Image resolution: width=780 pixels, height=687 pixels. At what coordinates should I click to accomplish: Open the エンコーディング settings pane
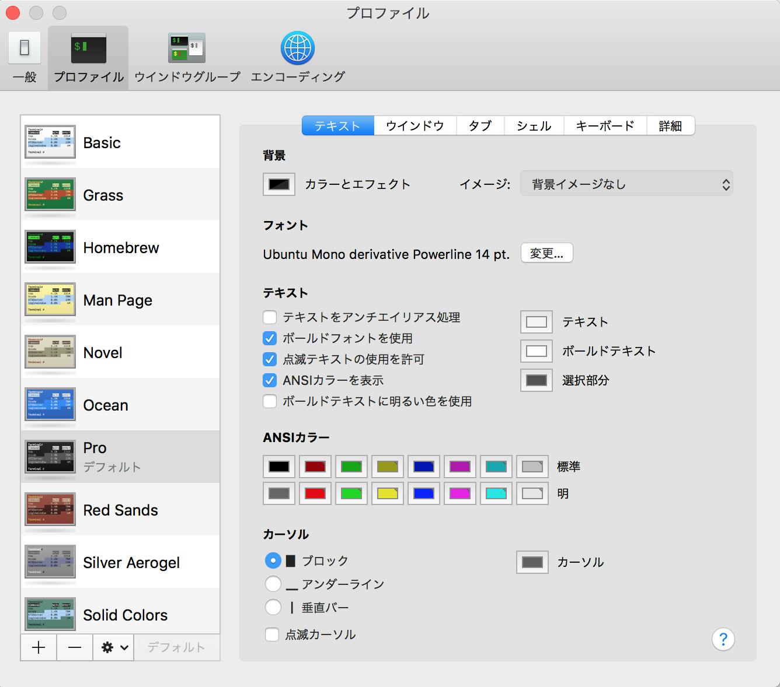pos(298,57)
